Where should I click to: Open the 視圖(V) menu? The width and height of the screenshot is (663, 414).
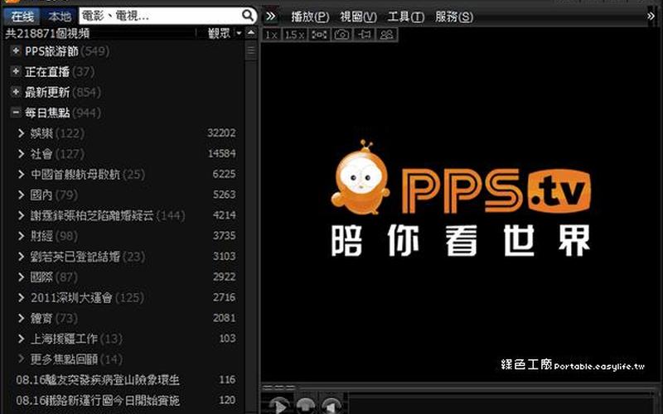pos(358,17)
